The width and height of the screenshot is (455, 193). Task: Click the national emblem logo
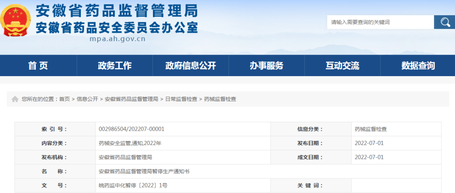pos(15,20)
